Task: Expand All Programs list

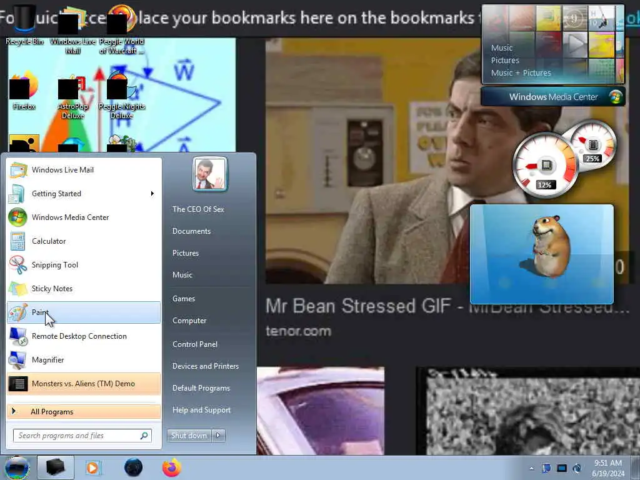Action: (84, 411)
